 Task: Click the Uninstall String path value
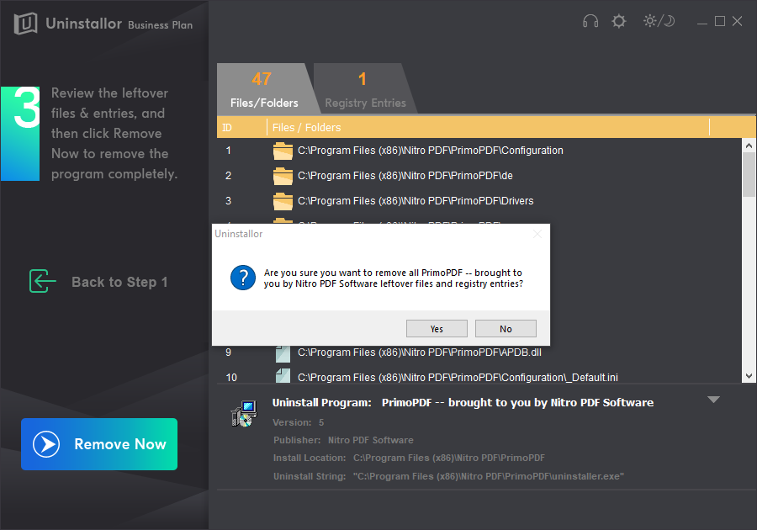click(x=489, y=476)
